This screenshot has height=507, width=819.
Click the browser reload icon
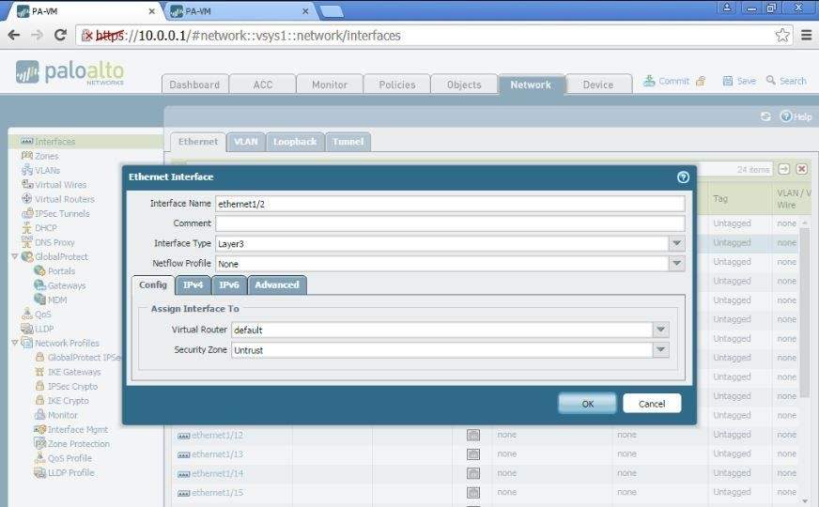point(60,36)
